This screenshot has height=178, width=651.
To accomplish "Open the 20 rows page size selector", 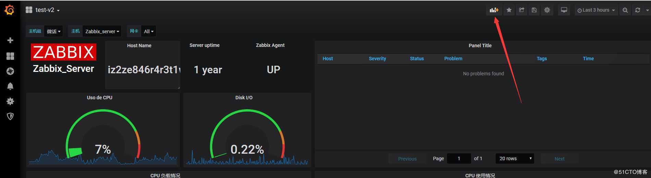I will click(515, 158).
